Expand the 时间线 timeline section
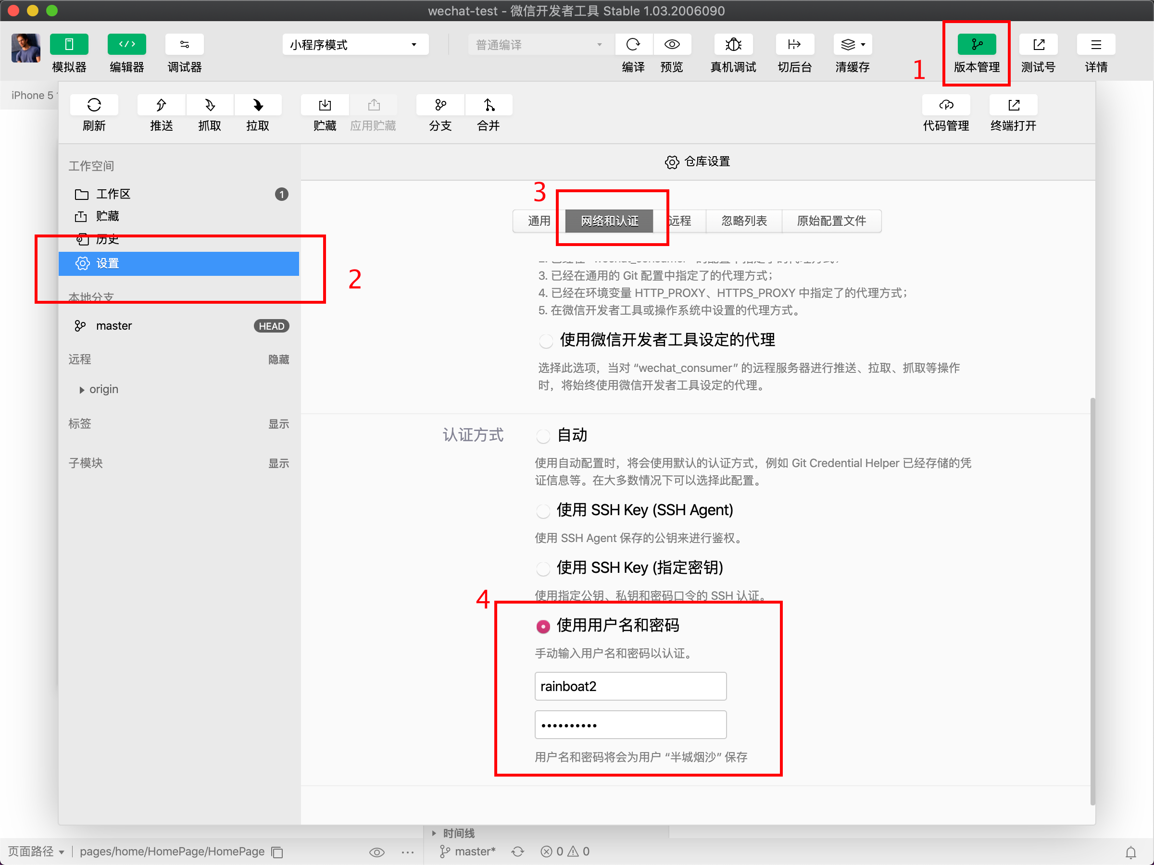1154x865 pixels. click(434, 833)
